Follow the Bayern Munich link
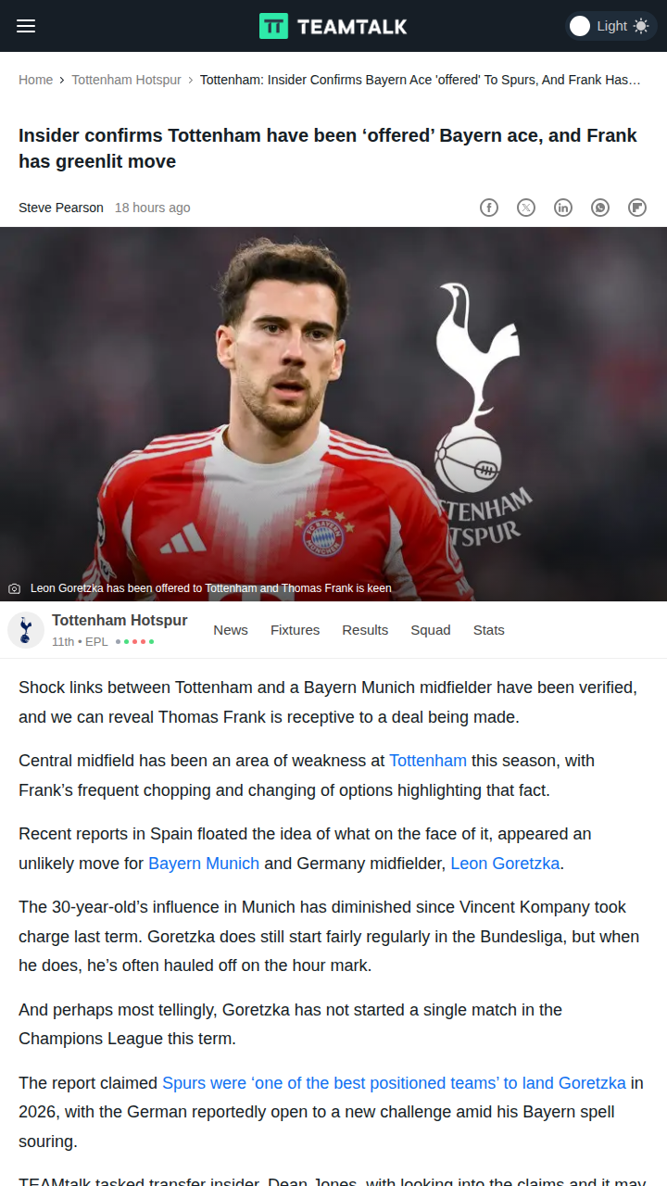667x1186 pixels. click(204, 864)
